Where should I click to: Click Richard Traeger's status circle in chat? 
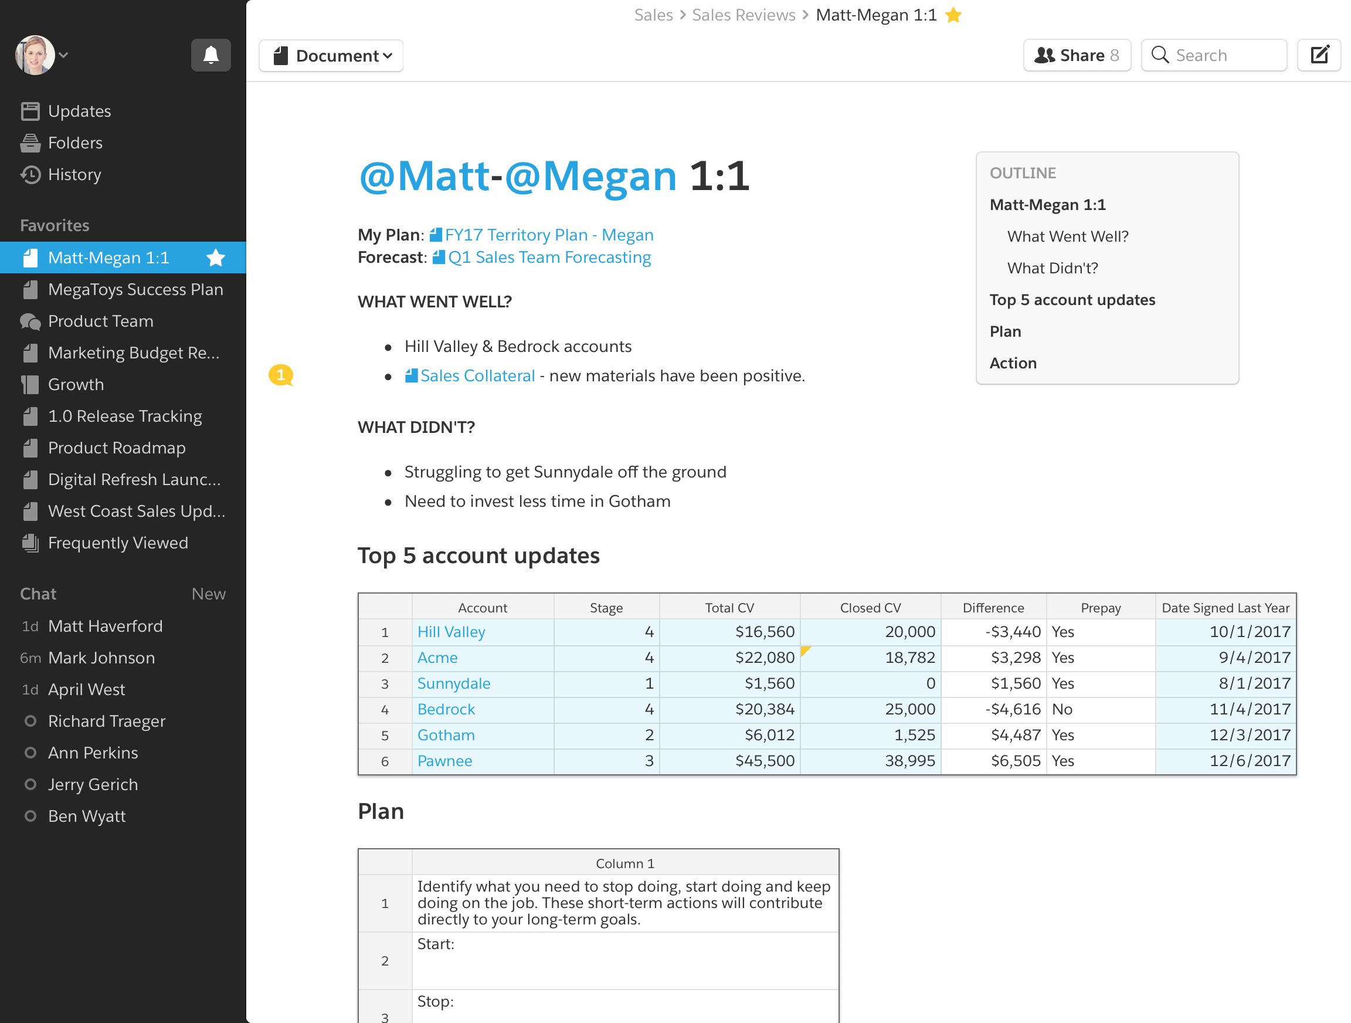(30, 721)
